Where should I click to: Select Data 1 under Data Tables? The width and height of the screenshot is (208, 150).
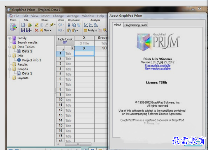tap(27, 51)
